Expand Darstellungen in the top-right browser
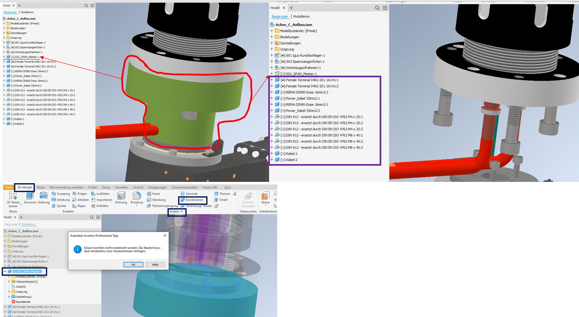Screen dimensions: 579x317 272,43
